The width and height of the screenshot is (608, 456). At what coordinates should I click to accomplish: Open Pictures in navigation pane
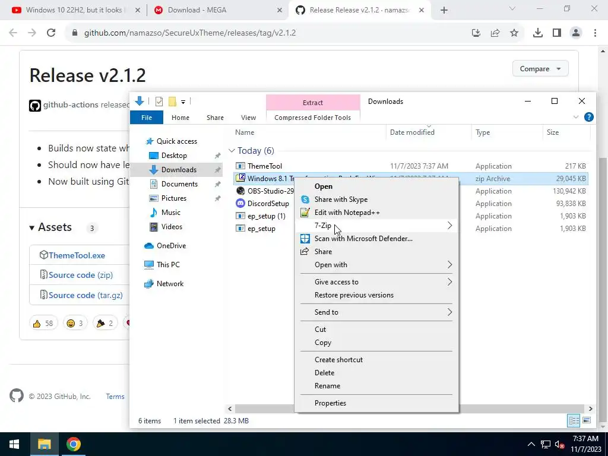click(x=174, y=198)
